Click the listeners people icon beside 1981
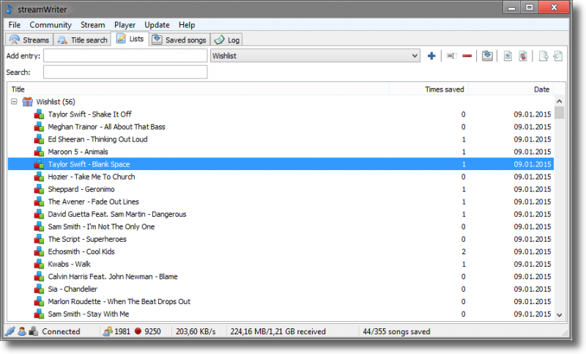Image resolution: width=586 pixels, height=354 pixels. pos(108,331)
